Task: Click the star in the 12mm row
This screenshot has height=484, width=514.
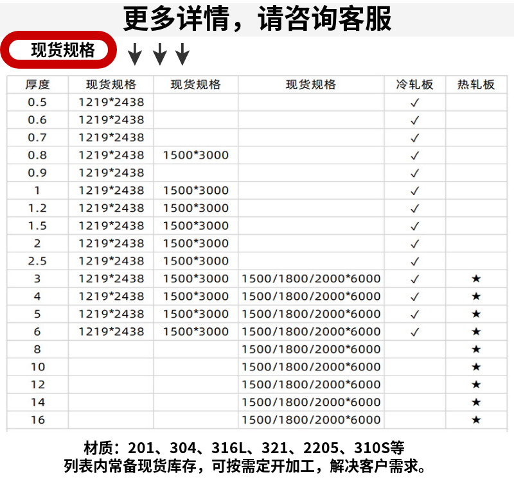Action: click(x=476, y=385)
